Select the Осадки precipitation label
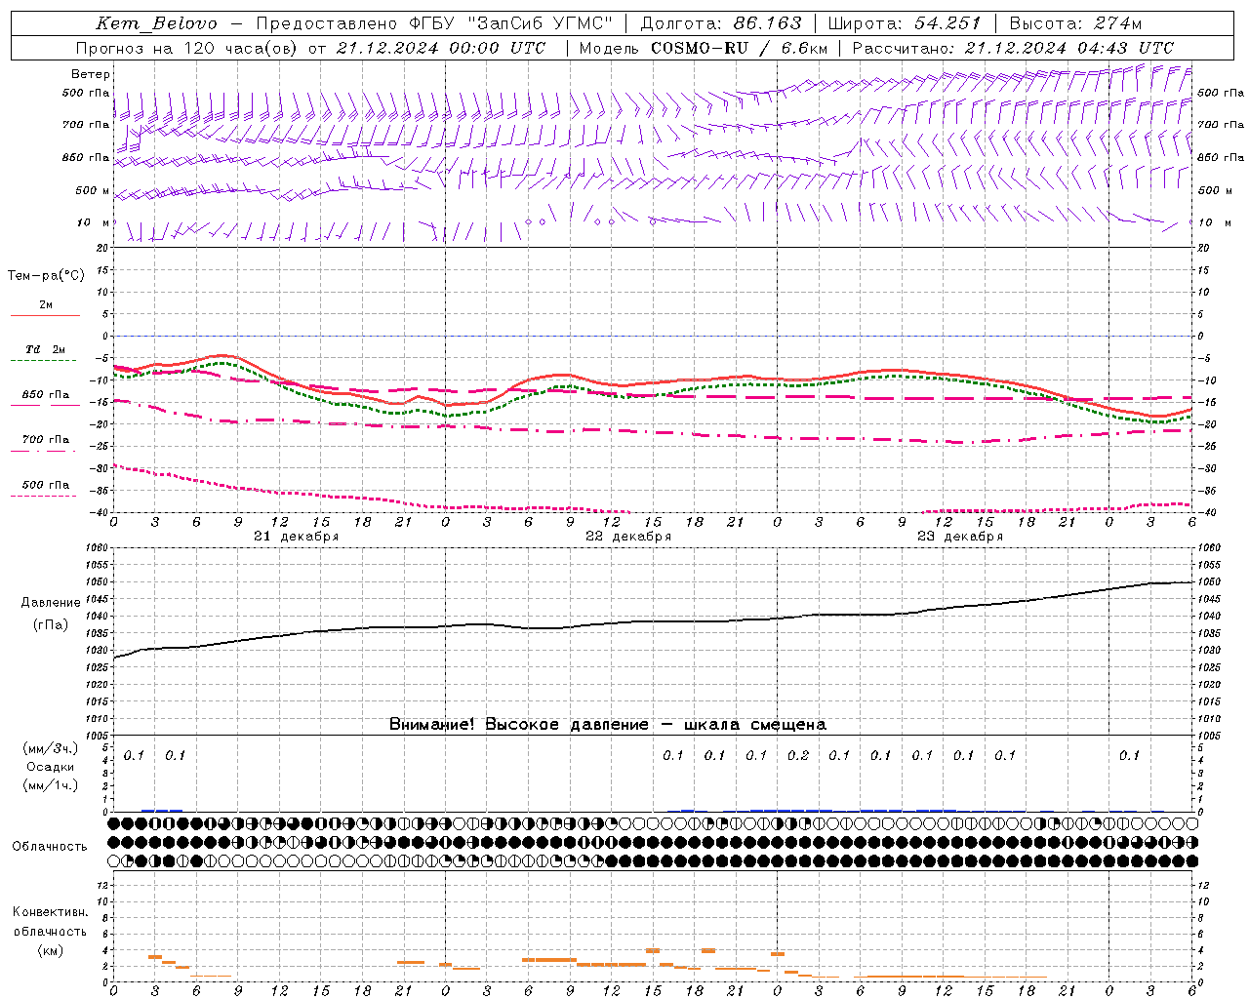 [x=50, y=767]
